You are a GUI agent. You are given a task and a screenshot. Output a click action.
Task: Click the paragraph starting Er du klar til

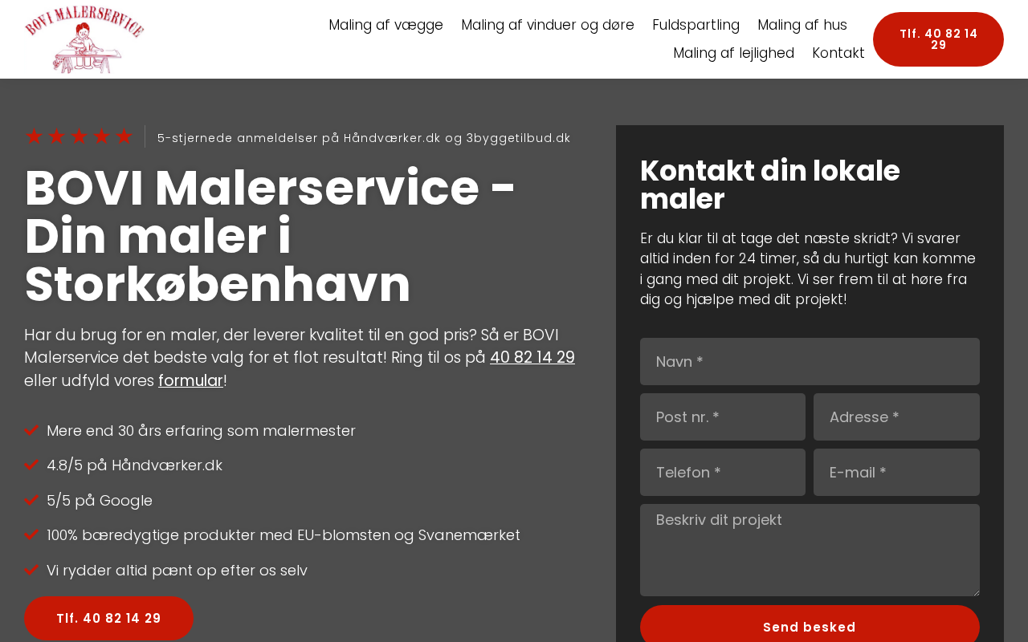tap(808, 269)
